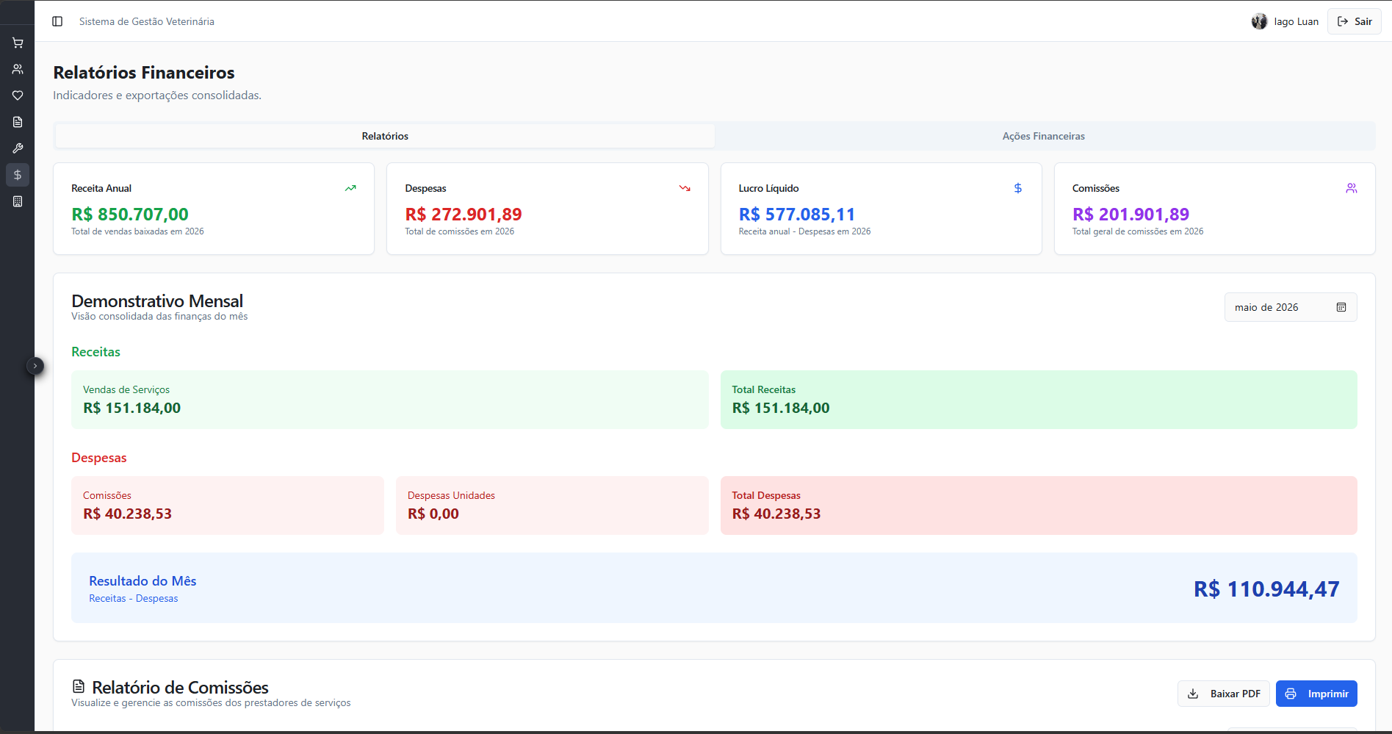Open the wrench tools sidebar icon

pos(18,148)
